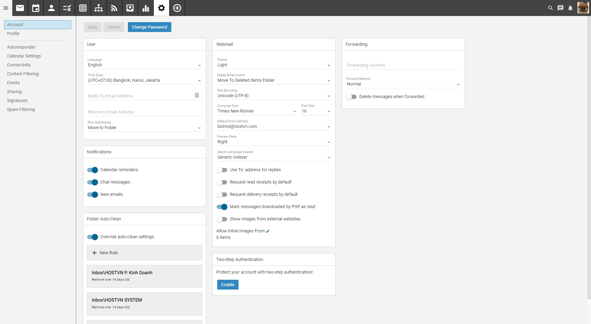The image size is (591, 324).
Task: Edit Allow Inline Images From pencil icon
Action: point(268,231)
